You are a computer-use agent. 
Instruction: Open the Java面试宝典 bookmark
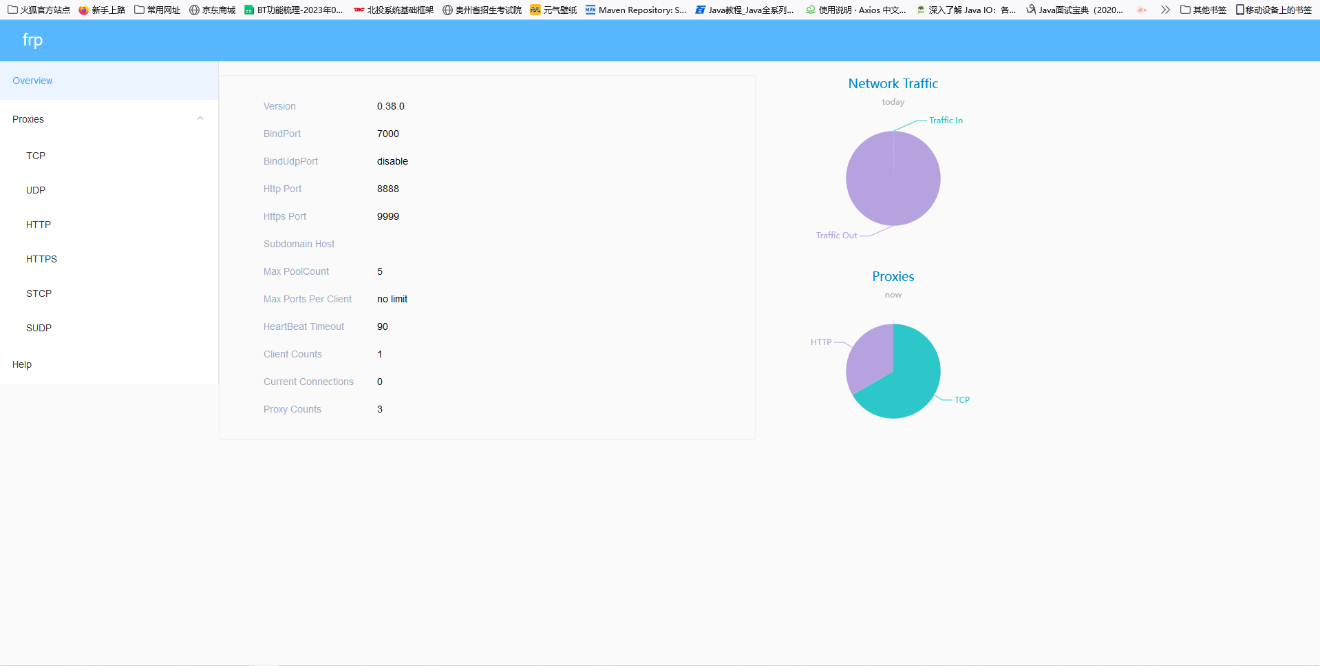point(1075,10)
